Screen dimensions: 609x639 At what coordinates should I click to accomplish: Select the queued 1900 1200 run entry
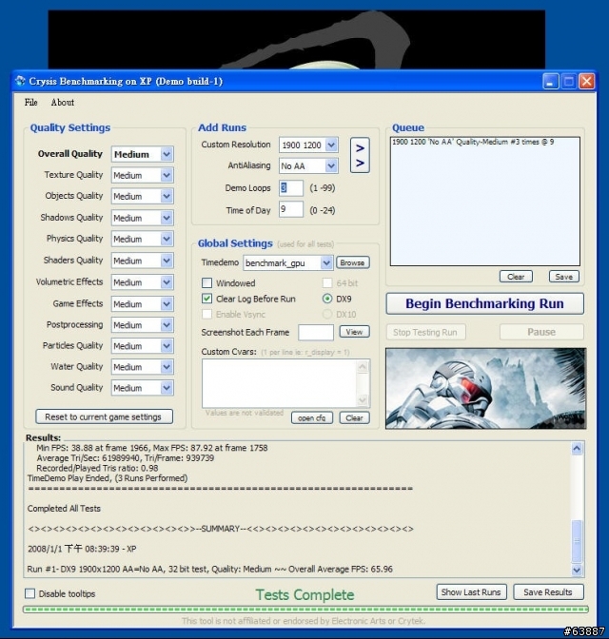(x=473, y=142)
